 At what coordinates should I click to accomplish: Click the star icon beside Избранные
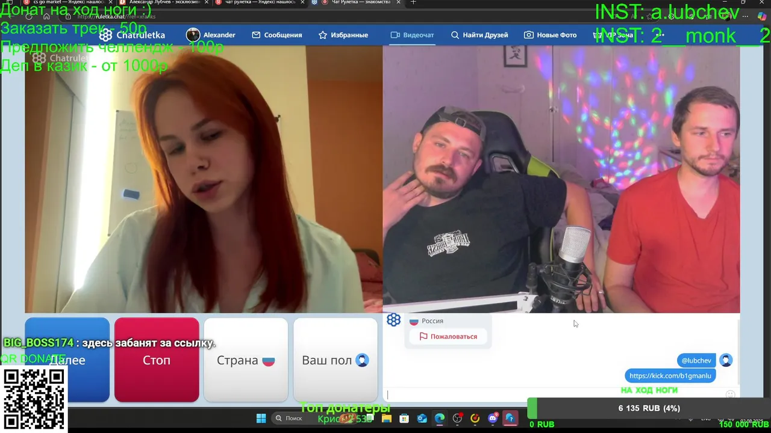[323, 35]
